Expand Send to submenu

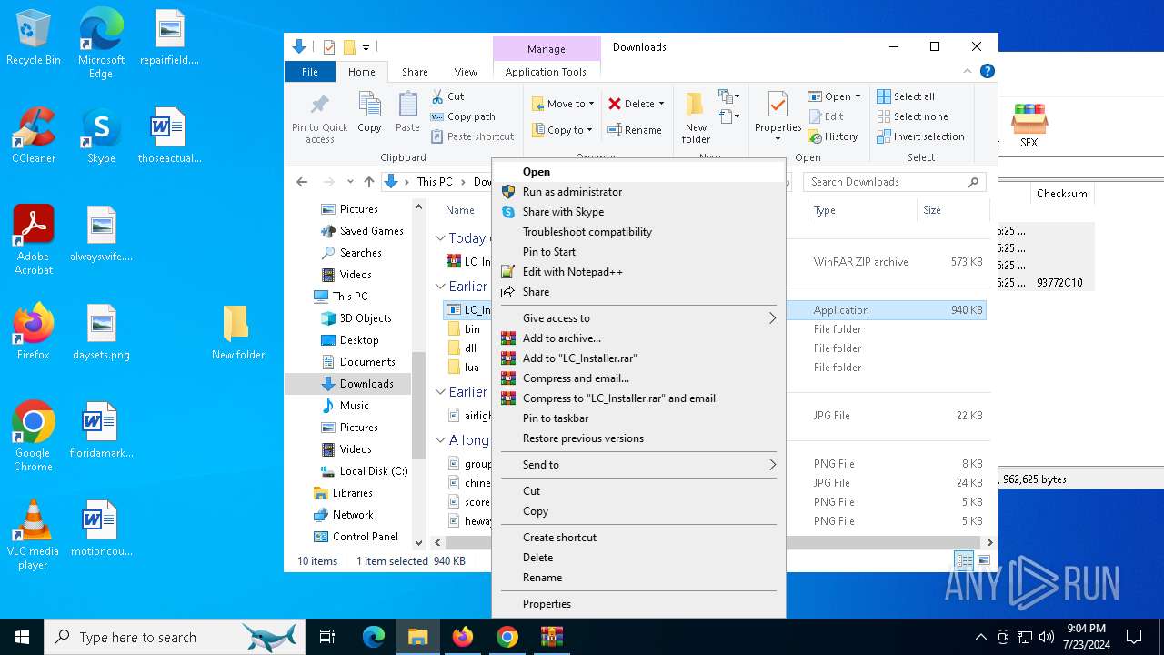[x=638, y=465]
